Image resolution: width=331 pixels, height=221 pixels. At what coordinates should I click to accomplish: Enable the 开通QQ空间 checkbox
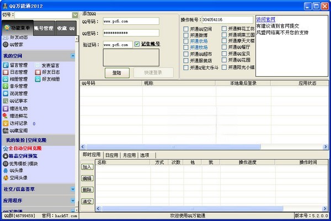[186, 28]
